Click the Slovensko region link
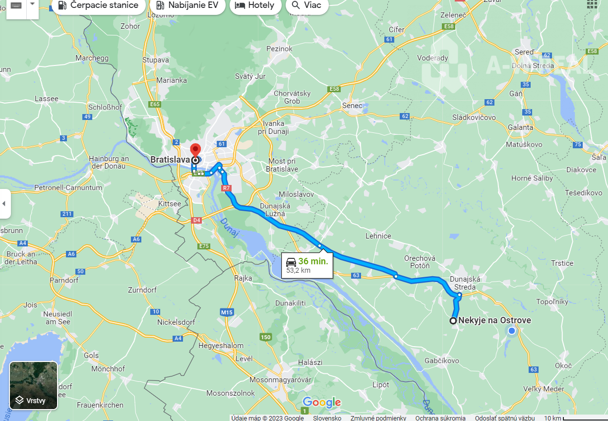The width and height of the screenshot is (608, 421). pyautogui.click(x=327, y=418)
